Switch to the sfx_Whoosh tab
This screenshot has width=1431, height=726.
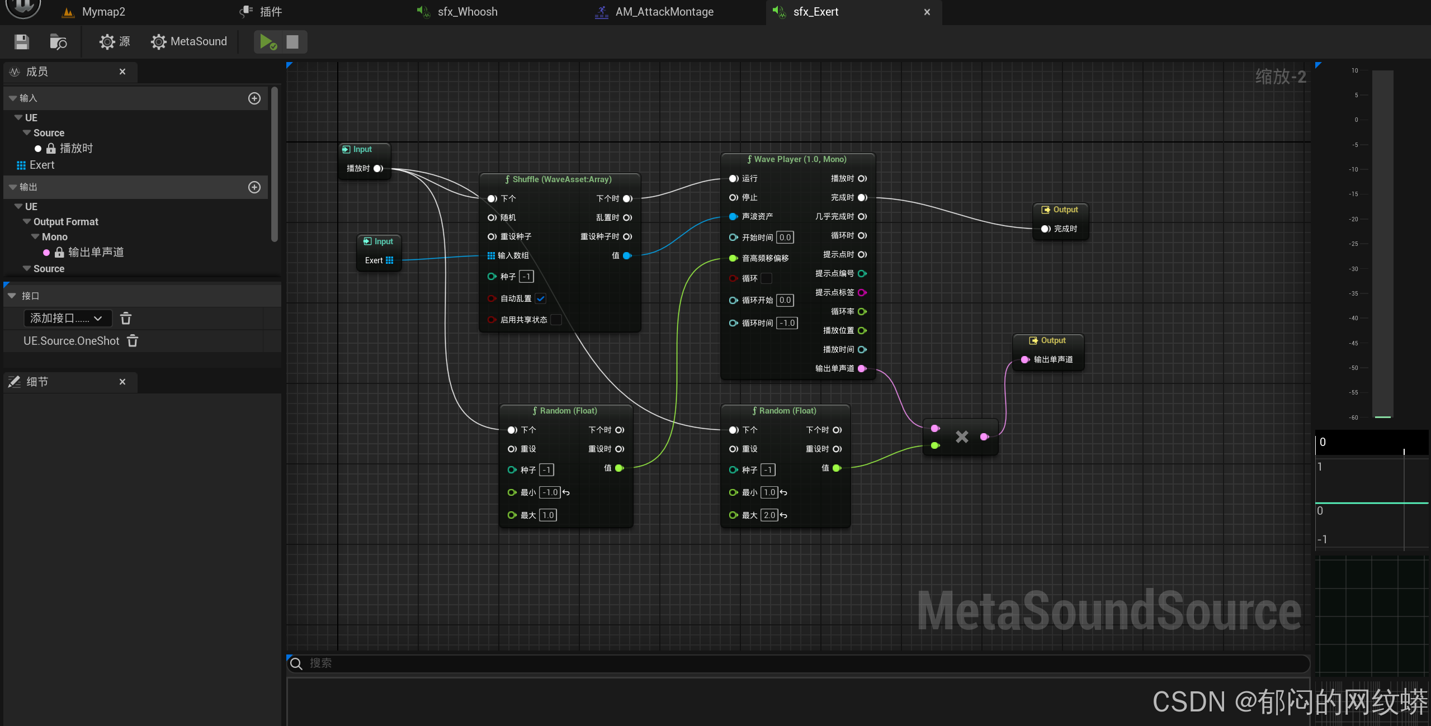[467, 12]
